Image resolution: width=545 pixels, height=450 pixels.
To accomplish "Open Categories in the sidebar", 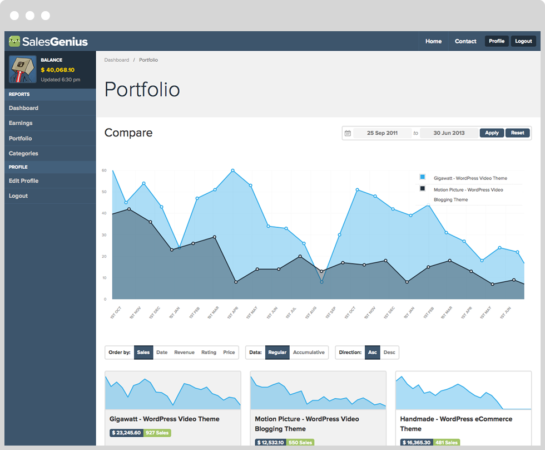I will tap(50, 153).
